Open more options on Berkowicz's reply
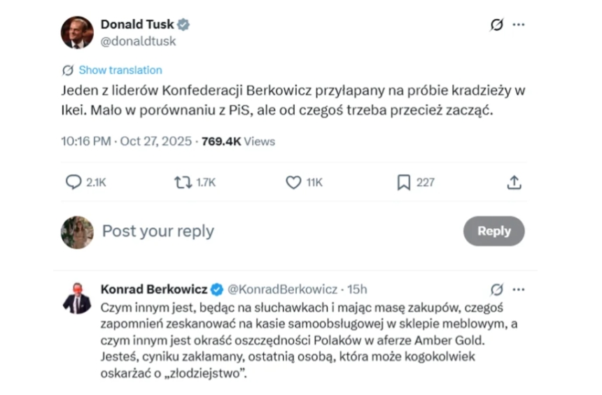This screenshot has height=395, width=602. click(x=519, y=289)
